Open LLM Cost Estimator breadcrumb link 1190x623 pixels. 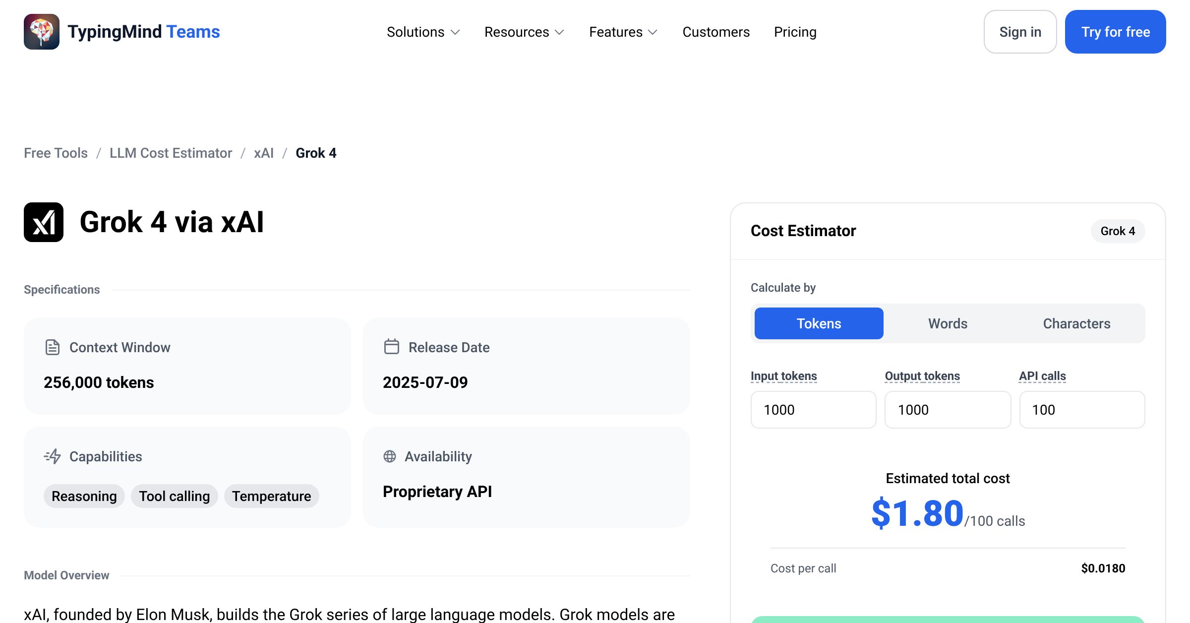tap(171, 153)
